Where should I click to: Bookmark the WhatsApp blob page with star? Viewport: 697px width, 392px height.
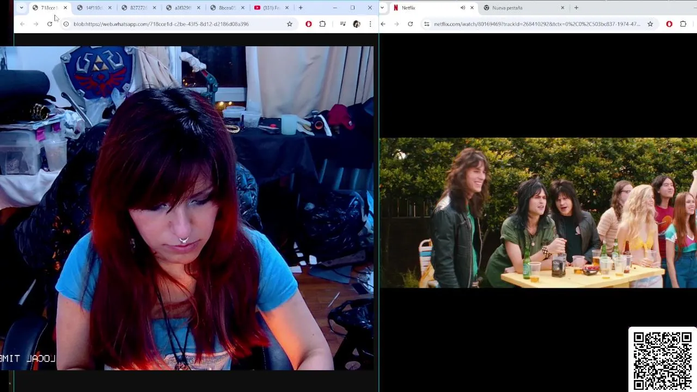pos(290,24)
